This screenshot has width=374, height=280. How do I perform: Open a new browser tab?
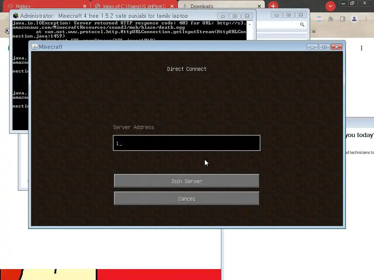(273, 6)
